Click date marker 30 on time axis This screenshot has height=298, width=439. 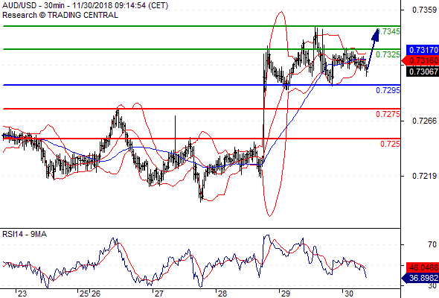[348, 294]
